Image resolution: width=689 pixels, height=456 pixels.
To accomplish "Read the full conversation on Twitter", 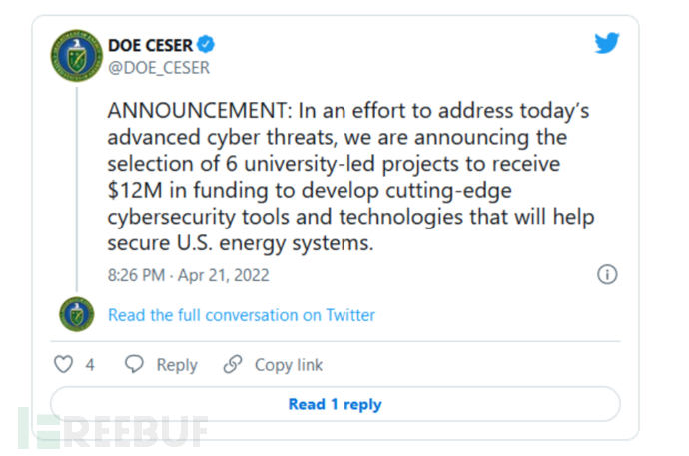I will pos(242,315).
